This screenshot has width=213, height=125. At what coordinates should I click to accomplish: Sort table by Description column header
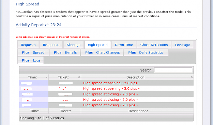point(137,77)
